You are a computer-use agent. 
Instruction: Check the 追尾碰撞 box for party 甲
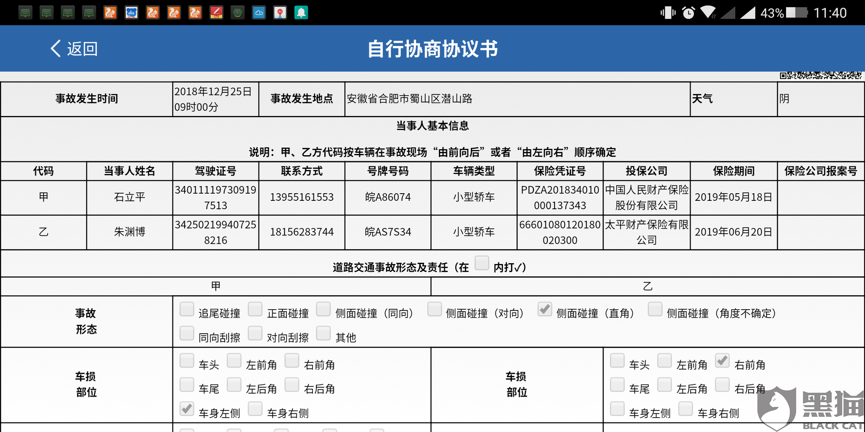click(x=186, y=309)
